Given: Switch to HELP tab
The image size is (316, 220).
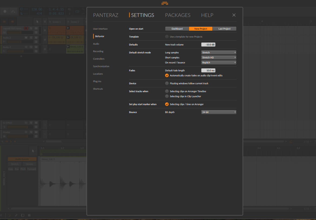Looking at the screenshot, I should tap(207, 15).
